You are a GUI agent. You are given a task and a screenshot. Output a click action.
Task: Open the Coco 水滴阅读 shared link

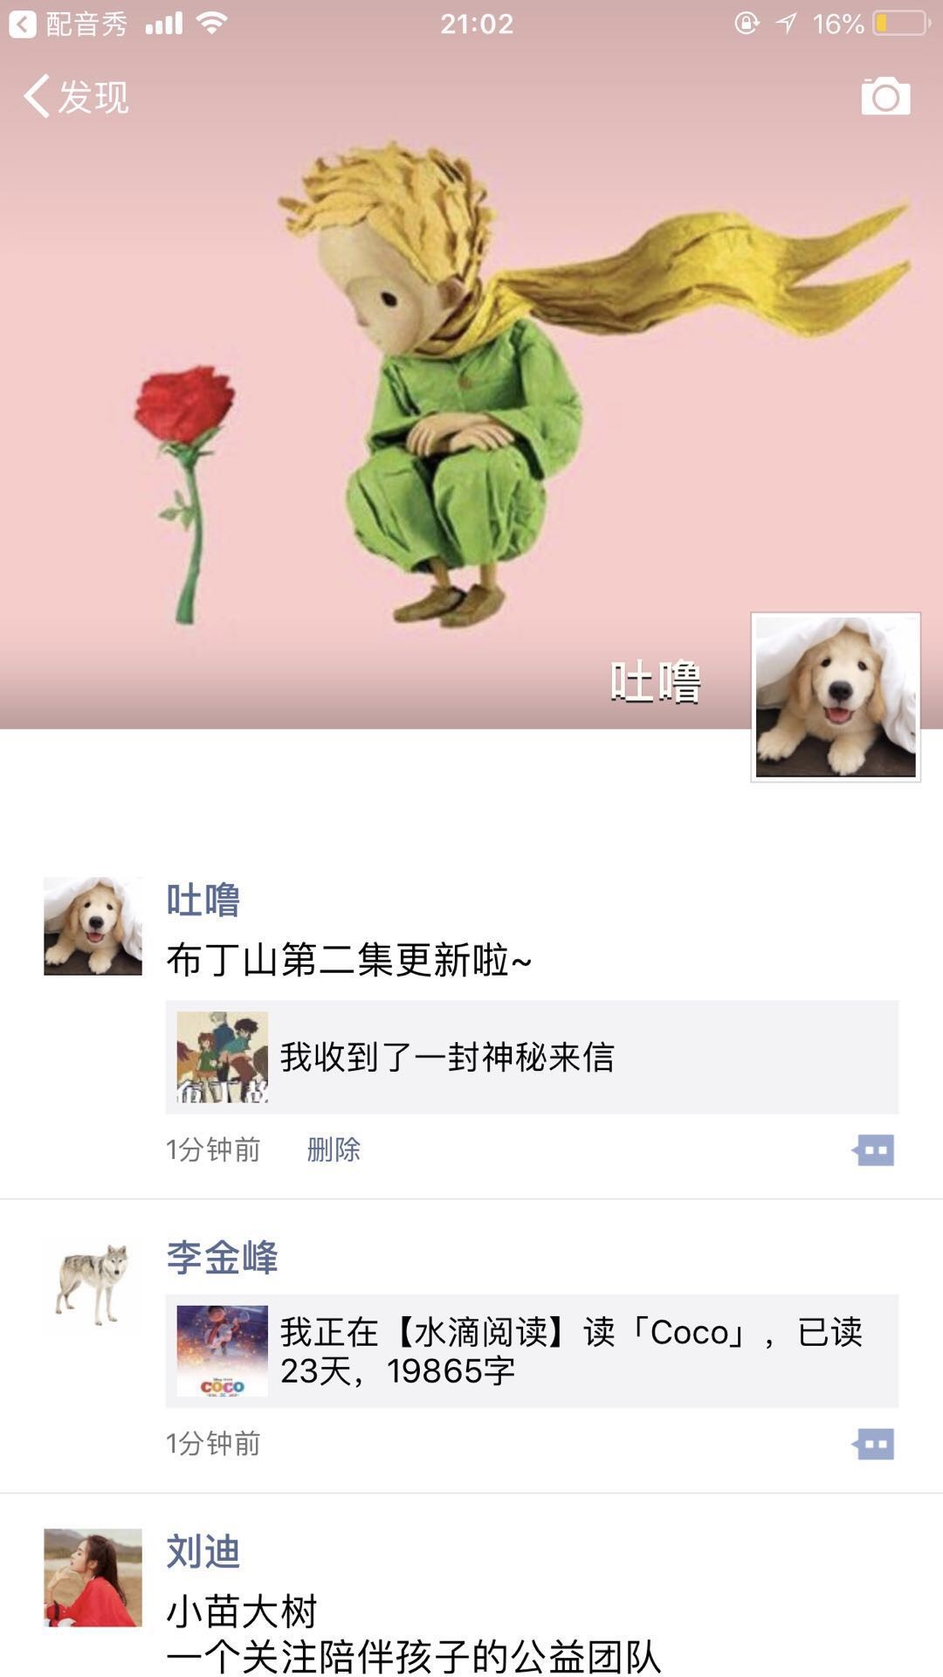coord(532,1350)
